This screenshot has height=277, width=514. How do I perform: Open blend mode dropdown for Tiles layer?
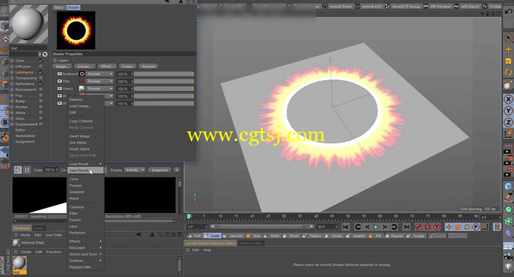coord(100,81)
